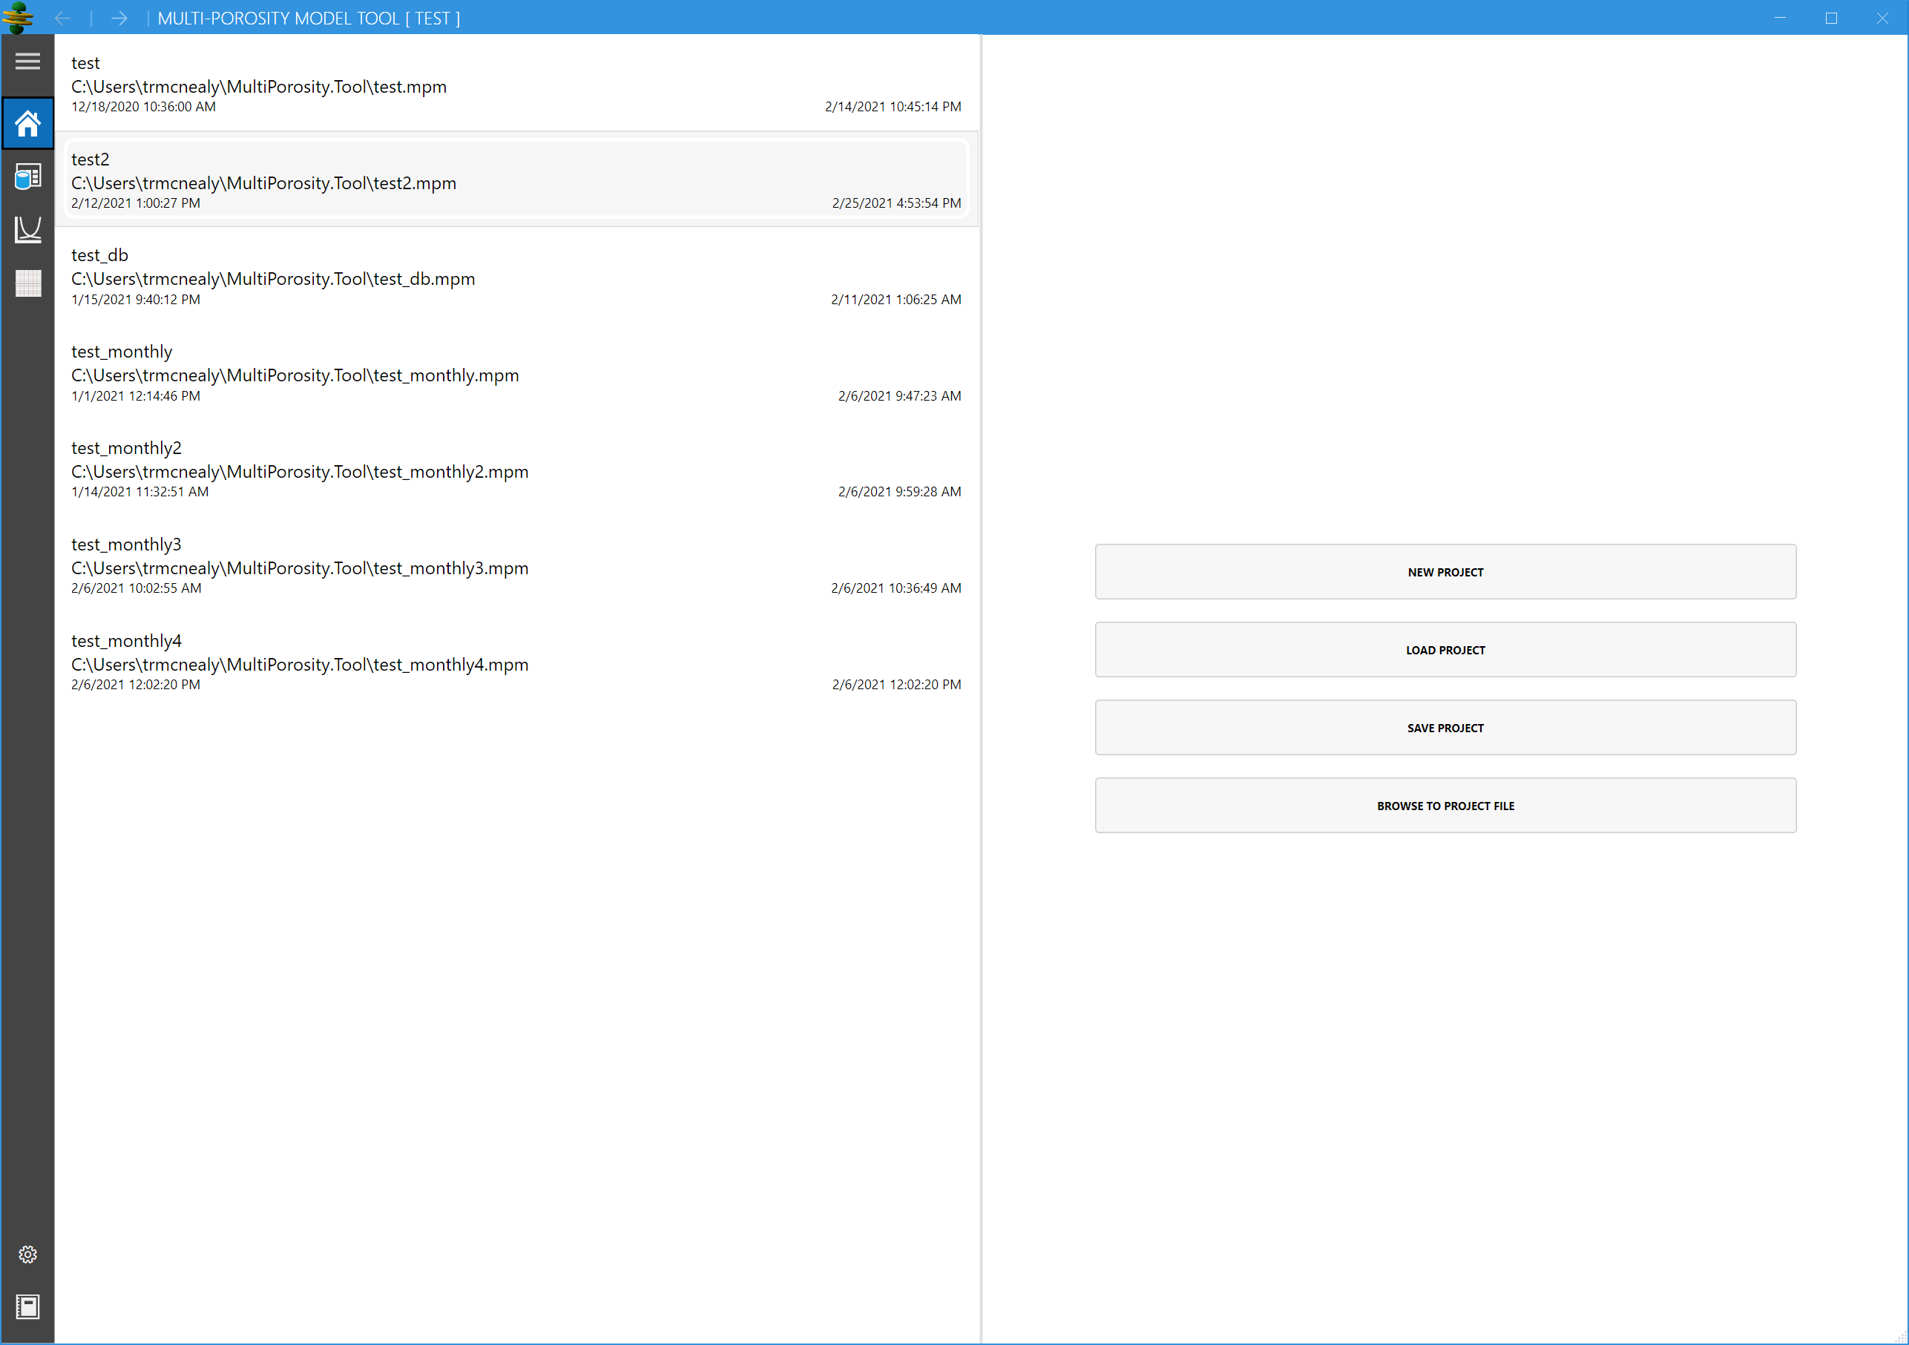Viewport: 1909px width, 1345px height.
Task: Click the New Project button
Action: click(1445, 572)
